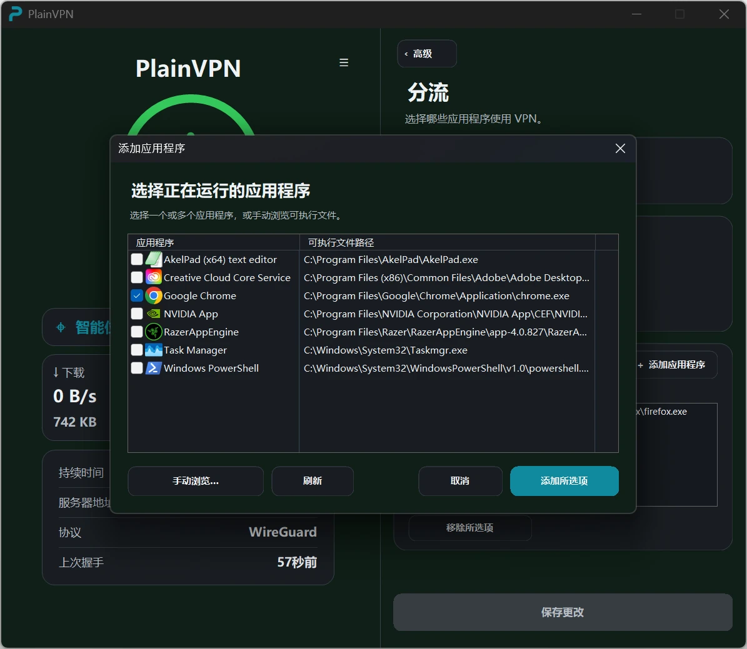Image resolution: width=747 pixels, height=649 pixels.
Task: Click the 添加应用程序 button in background panel
Action: coord(676,365)
